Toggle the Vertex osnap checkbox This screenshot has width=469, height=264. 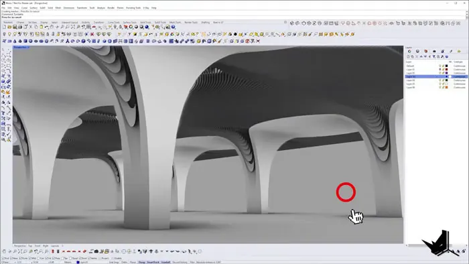[89, 259]
